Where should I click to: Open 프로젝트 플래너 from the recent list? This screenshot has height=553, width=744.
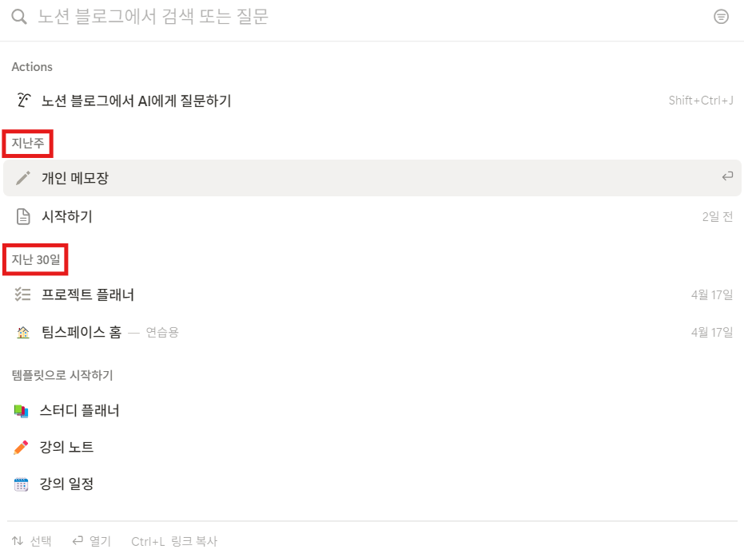click(87, 294)
